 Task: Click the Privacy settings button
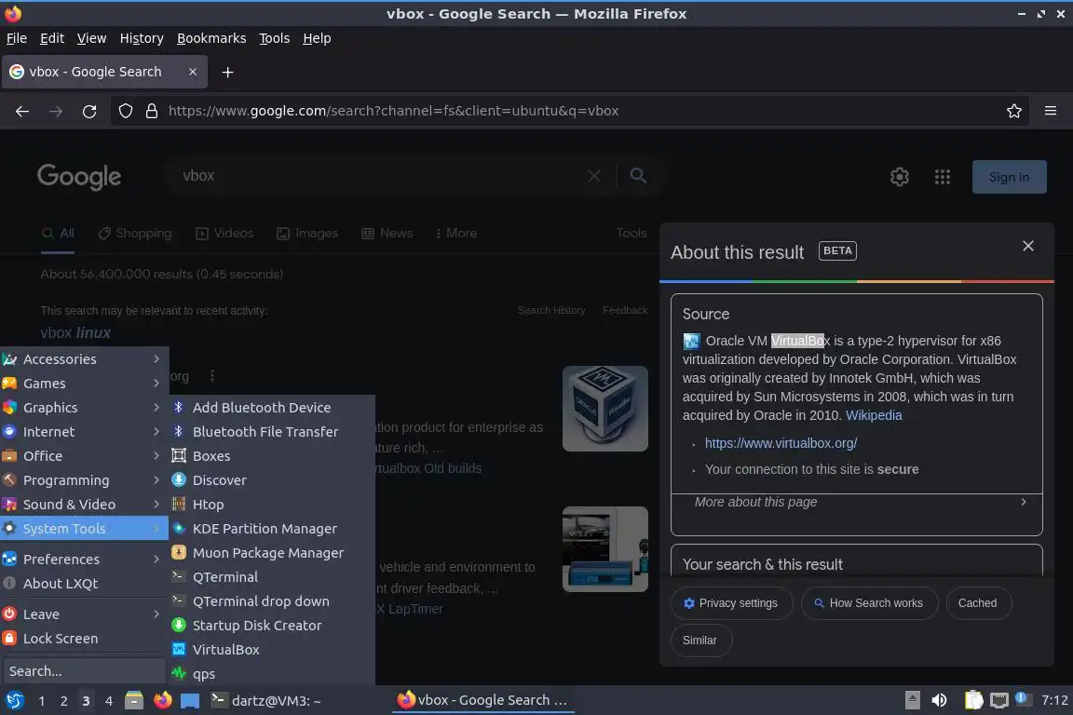[x=731, y=603]
